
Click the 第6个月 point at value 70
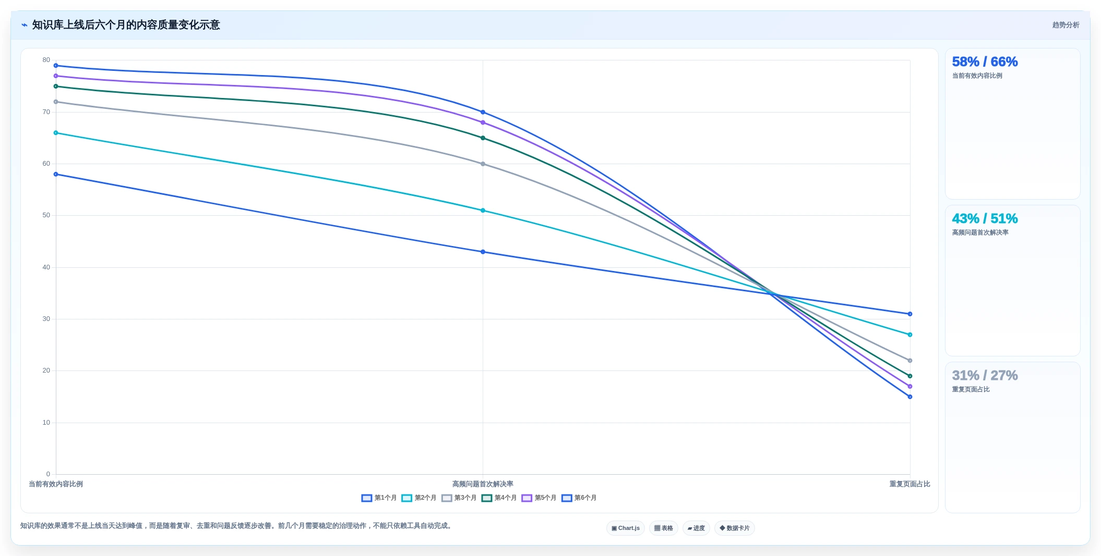pyautogui.click(x=483, y=113)
